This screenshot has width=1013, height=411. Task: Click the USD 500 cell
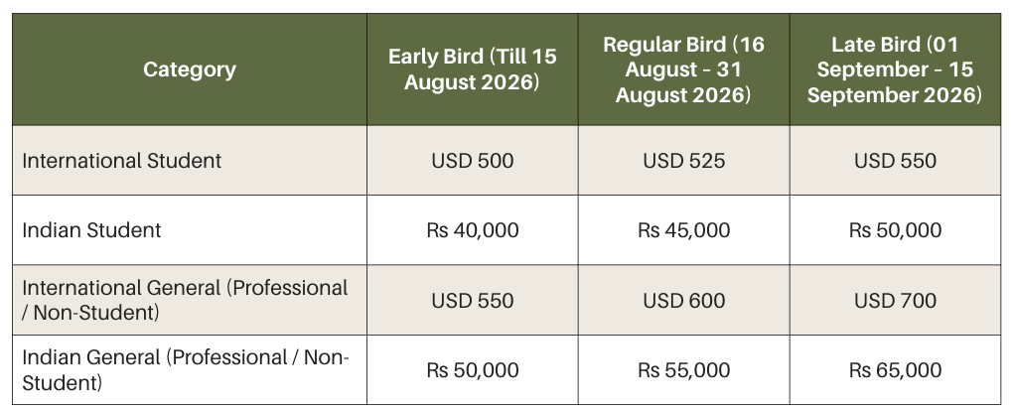coord(473,160)
